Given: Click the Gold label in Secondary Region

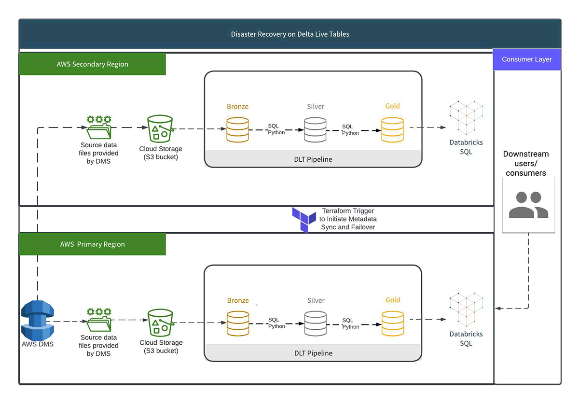Looking at the screenshot, I should pos(392,106).
